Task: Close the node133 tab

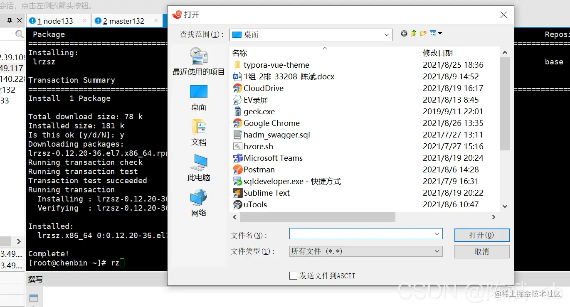Action: [x=85, y=20]
